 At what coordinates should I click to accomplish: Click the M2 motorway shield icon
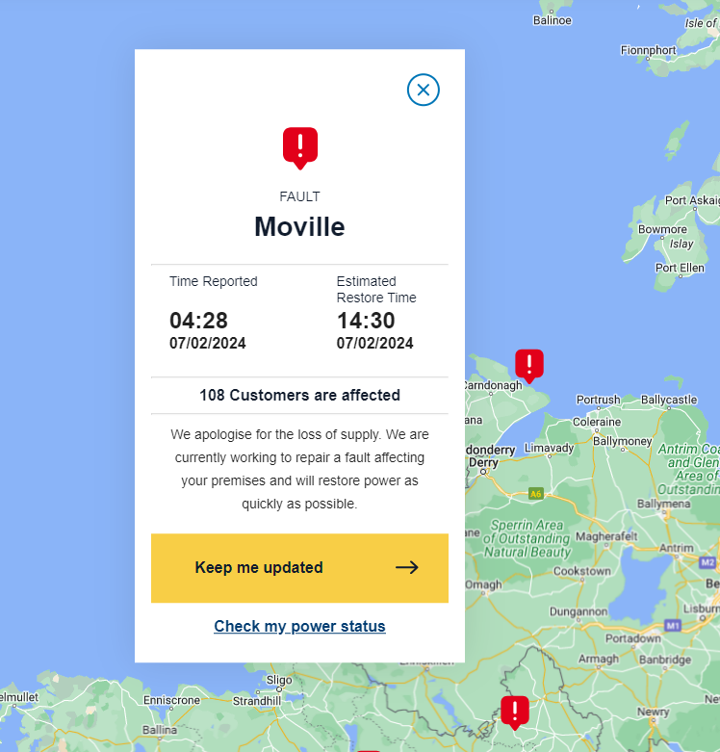[708, 562]
